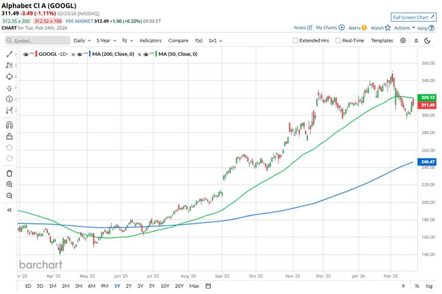
Task: Zoom out of the chart
Action: [9, 196]
